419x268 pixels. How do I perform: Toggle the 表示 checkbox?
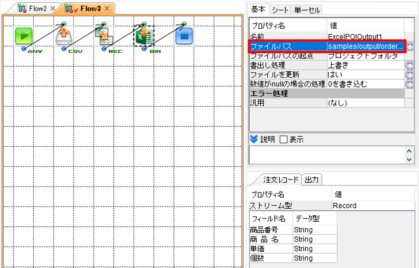tap(283, 139)
